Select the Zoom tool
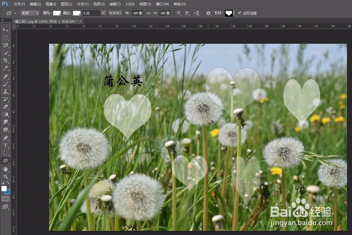The height and width of the screenshot is (235, 352). (x=5, y=177)
